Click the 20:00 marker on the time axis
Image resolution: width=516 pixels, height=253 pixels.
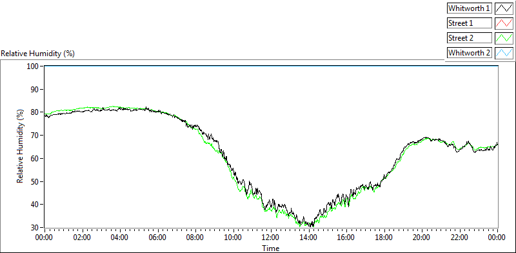tap(422, 237)
